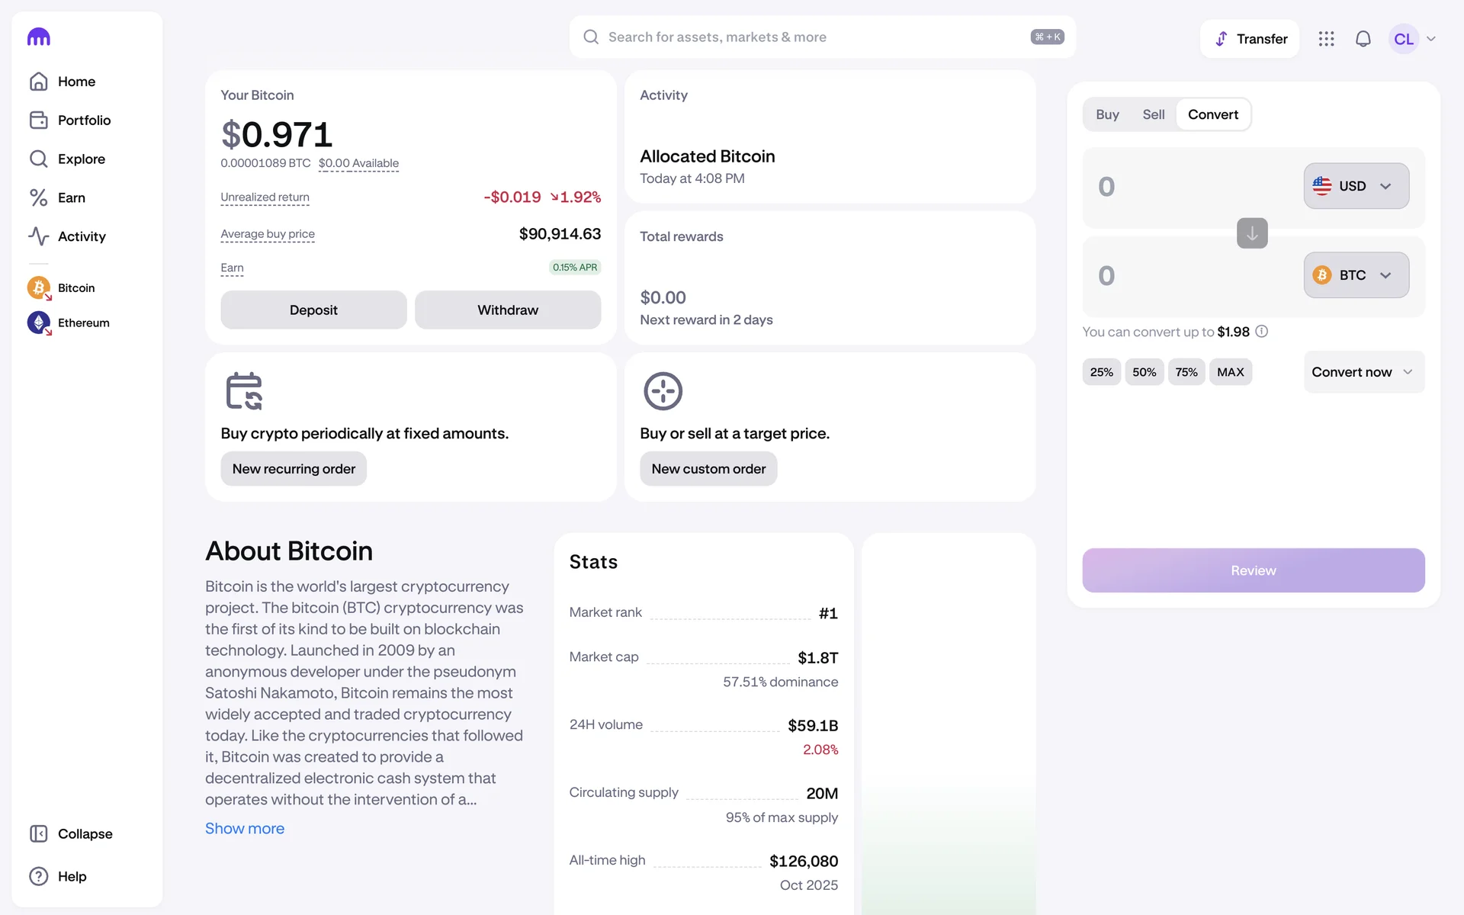The width and height of the screenshot is (1464, 915).
Task: Select the Bitcoin asset icon in sidebar
Action: click(x=39, y=288)
